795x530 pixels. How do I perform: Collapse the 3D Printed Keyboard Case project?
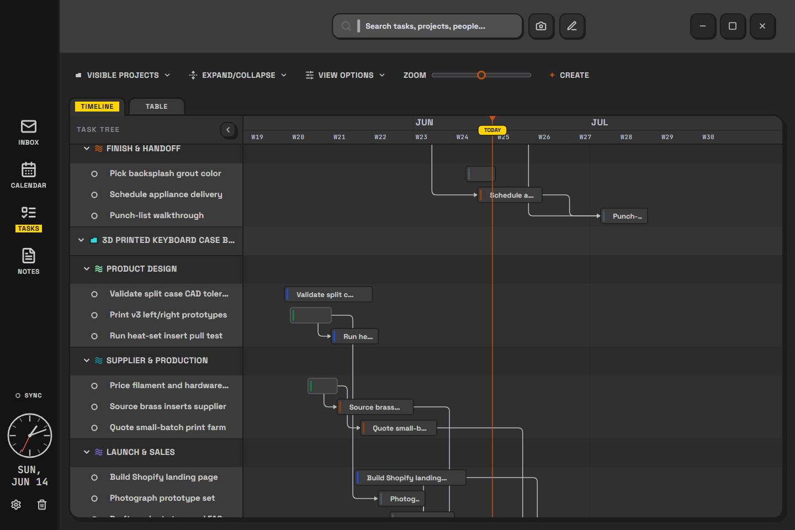tap(81, 240)
